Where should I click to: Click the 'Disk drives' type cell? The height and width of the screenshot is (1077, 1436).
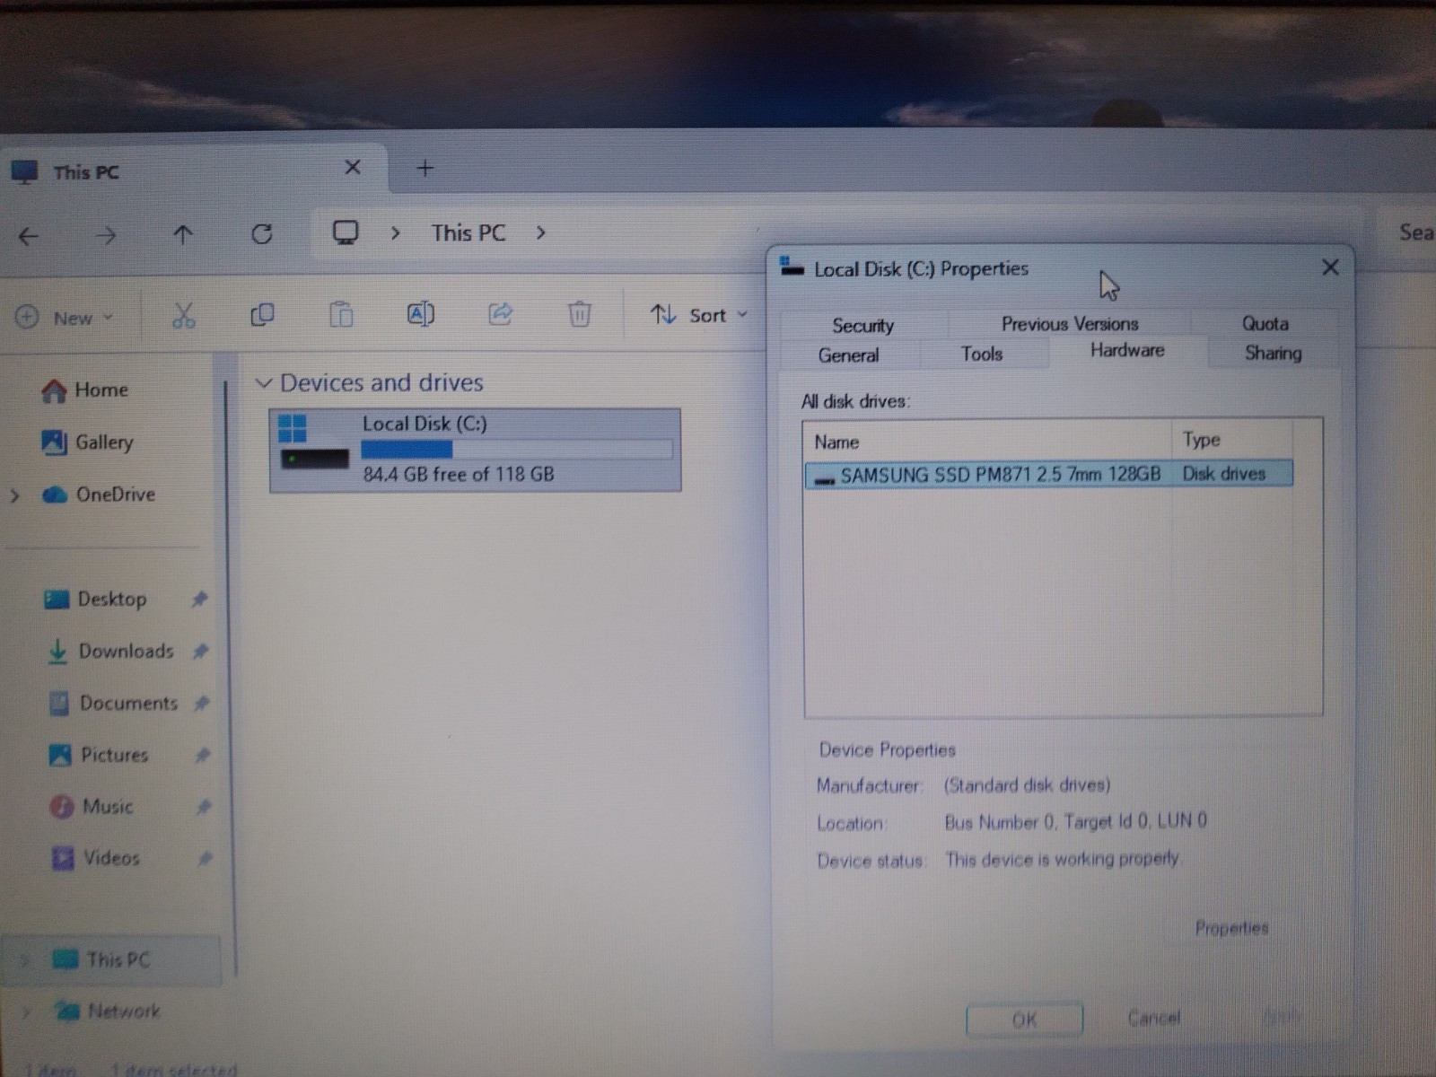pyautogui.click(x=1224, y=474)
